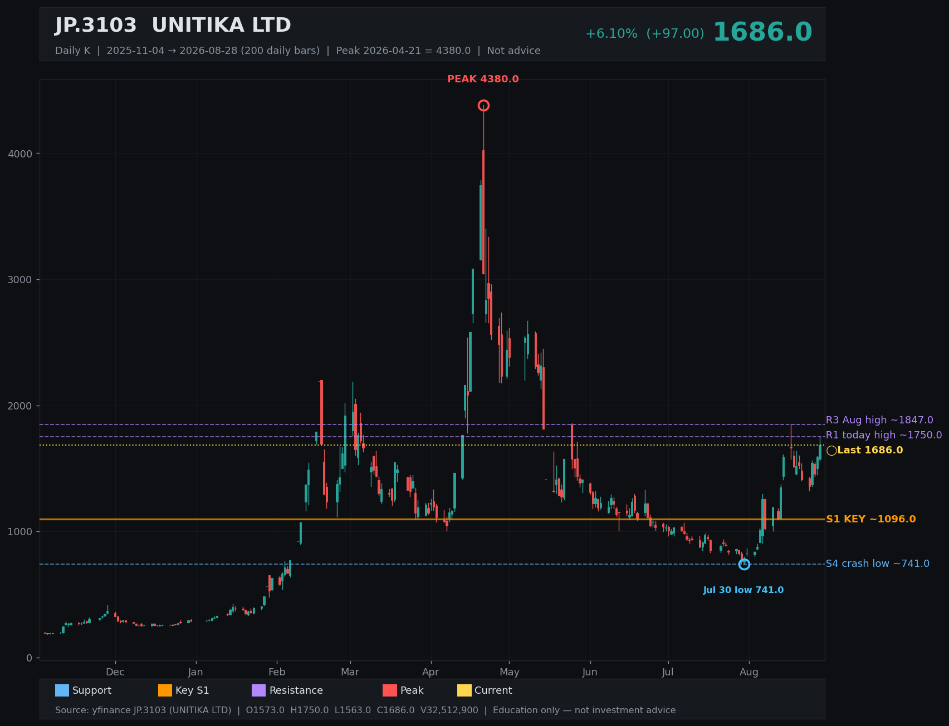This screenshot has height=726, width=949.
Task: Click the 'R3 Aug high ~1847.0' label
Action: click(x=879, y=421)
